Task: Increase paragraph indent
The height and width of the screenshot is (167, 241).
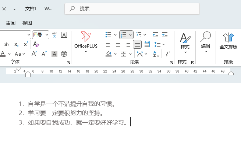Action: coord(165,35)
